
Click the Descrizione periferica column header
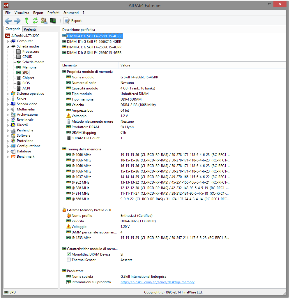(146, 30)
